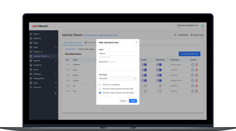Expand the Logs submenu chevron
This screenshot has width=236, height=131.
click(x=56, y=83)
